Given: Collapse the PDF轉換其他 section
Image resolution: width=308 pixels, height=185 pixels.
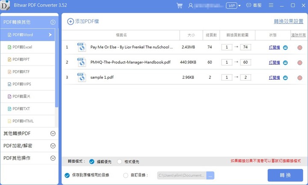Looking at the screenshot, I should tap(53, 22).
